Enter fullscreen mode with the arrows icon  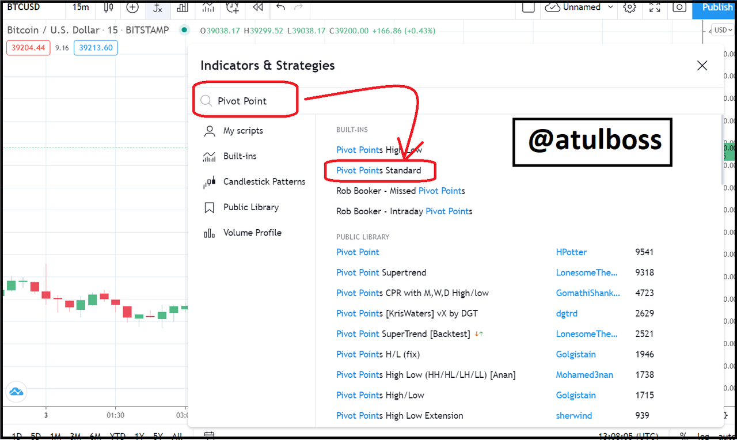click(655, 7)
